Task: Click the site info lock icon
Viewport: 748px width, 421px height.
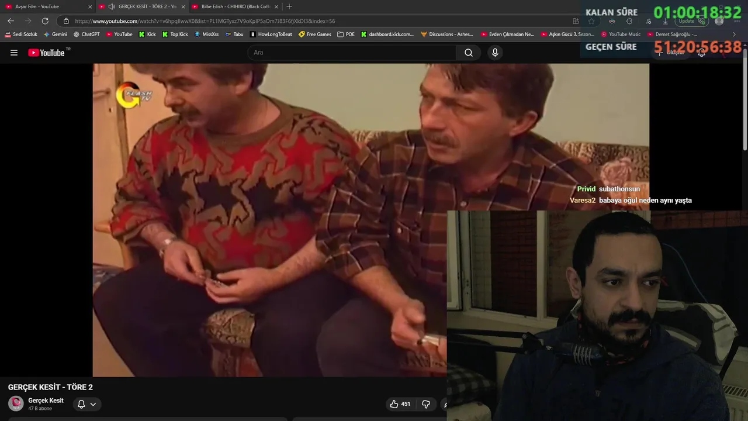Action: coord(66,21)
